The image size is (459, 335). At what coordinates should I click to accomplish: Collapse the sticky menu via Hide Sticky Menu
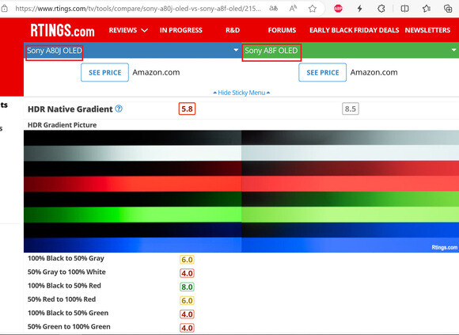pyautogui.click(x=241, y=93)
